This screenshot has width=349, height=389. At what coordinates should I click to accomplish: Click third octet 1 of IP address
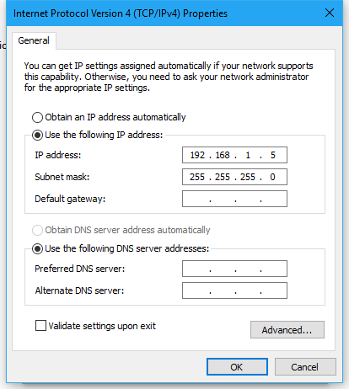pyautogui.click(x=248, y=155)
